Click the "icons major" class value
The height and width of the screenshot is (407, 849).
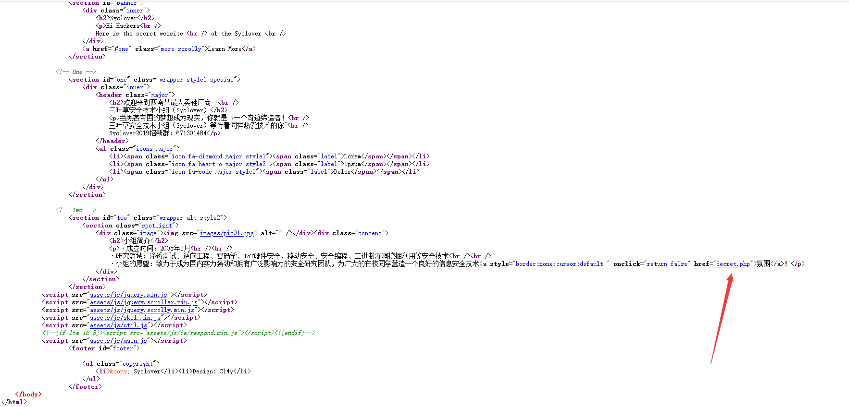point(154,149)
